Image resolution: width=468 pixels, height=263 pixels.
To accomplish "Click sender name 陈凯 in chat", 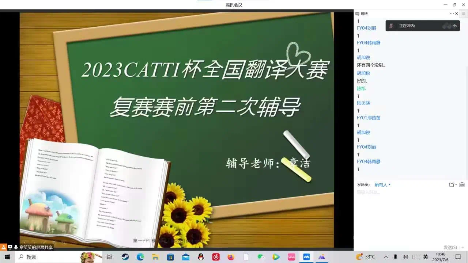I will (361, 88).
